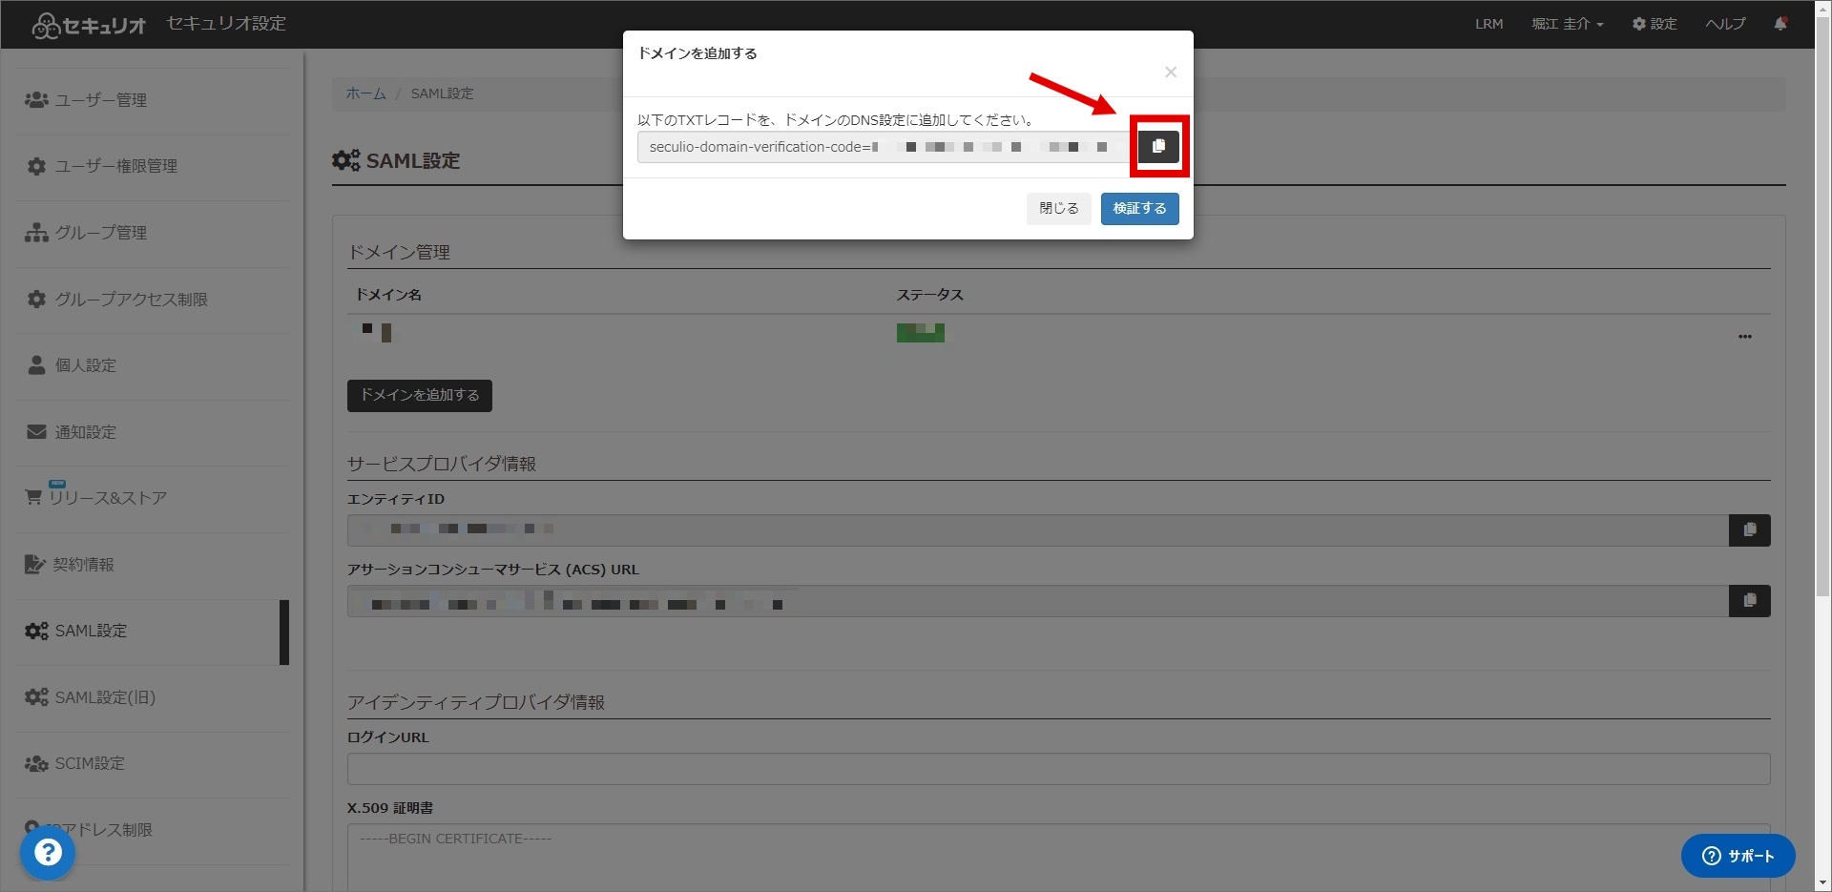Click the ACS URL field

[x=1038, y=601]
